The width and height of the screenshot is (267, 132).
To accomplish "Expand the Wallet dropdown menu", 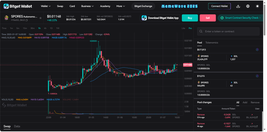I will click(x=46, y=6).
